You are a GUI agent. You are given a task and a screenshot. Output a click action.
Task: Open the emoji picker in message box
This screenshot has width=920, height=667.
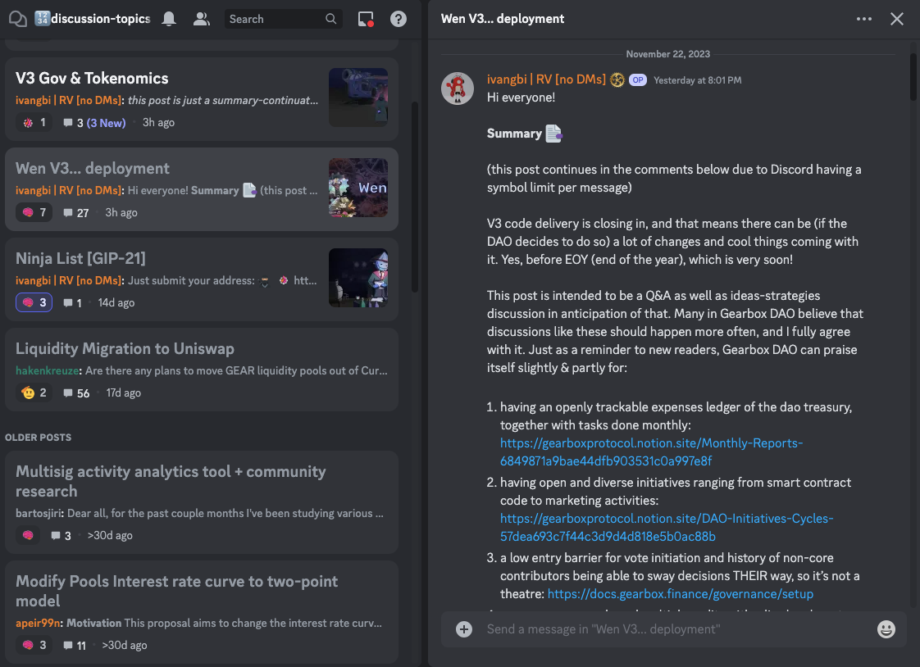coord(886,629)
